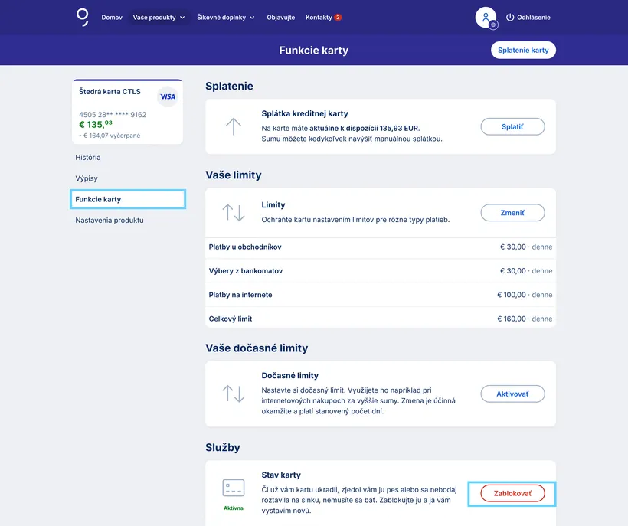Switch to the História tab
This screenshot has height=526, width=628.
[90, 158]
